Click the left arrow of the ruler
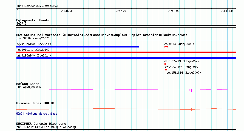Screen dimensions: 244x131 [17, 9]
